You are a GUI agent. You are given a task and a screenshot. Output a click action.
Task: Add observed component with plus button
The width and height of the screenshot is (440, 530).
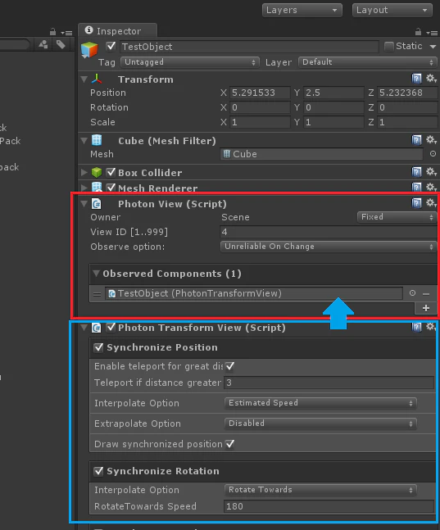(426, 308)
